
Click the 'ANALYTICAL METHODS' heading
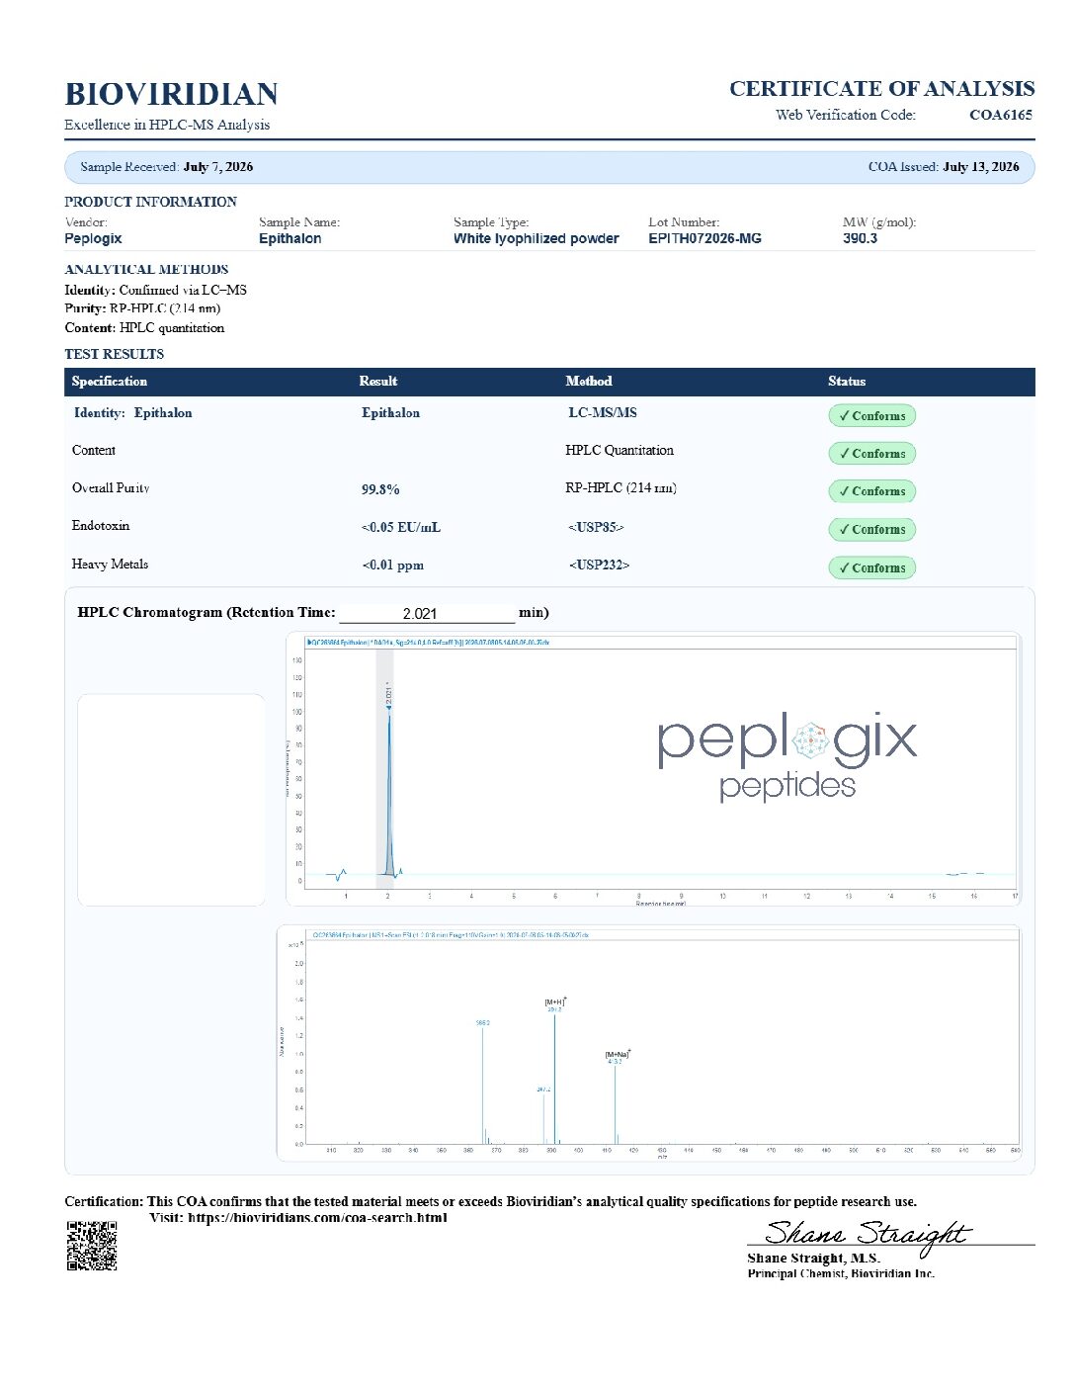tap(146, 269)
